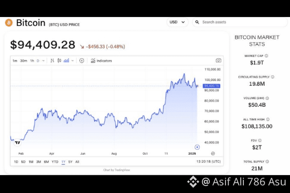Click the All Time High info icon

click(x=268, y=119)
